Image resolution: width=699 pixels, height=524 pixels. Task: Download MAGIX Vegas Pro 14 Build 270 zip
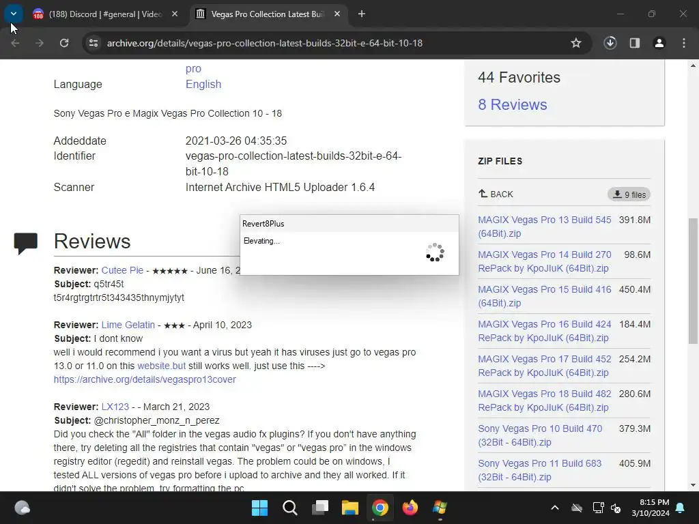click(x=544, y=261)
